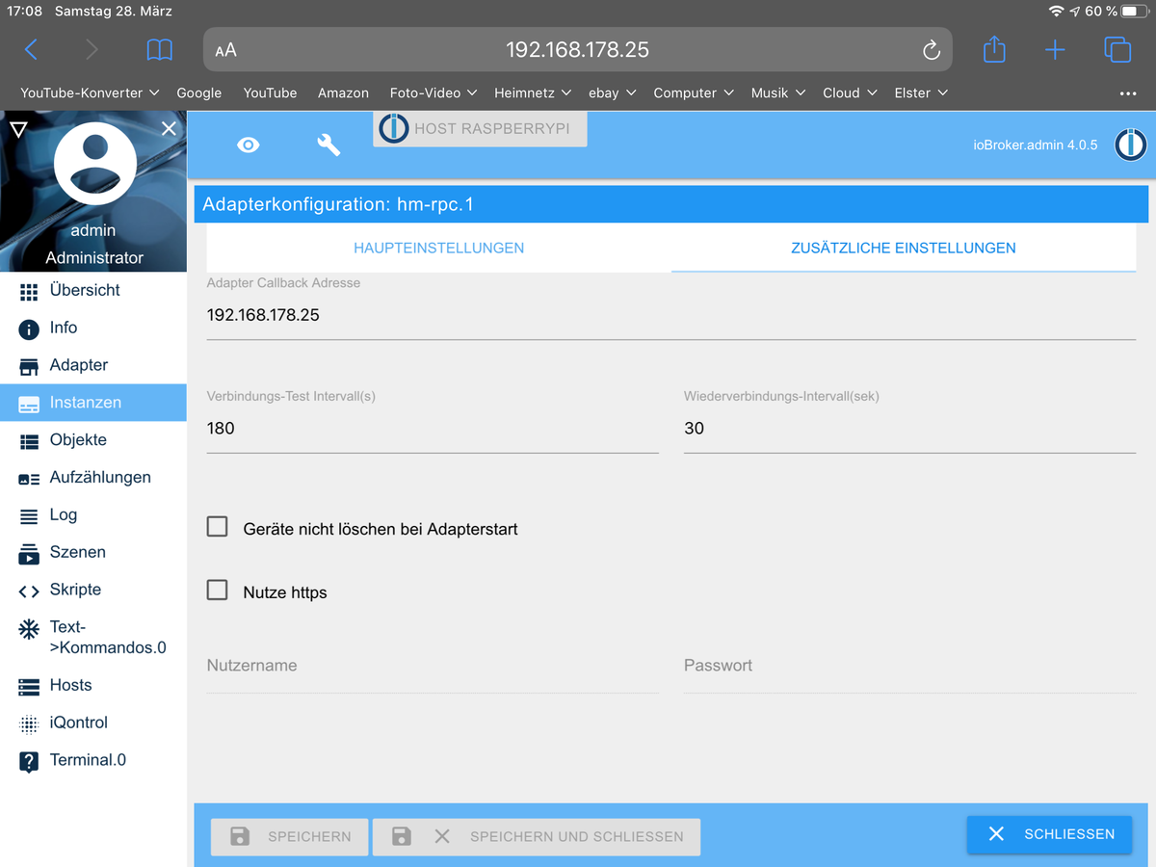Select the HOST RASPBERRYPI button
1156x867 pixels.
(x=480, y=128)
